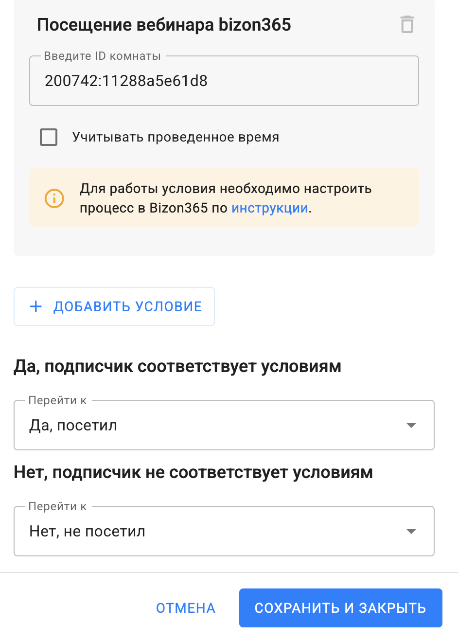Open the инструкции link

click(270, 208)
